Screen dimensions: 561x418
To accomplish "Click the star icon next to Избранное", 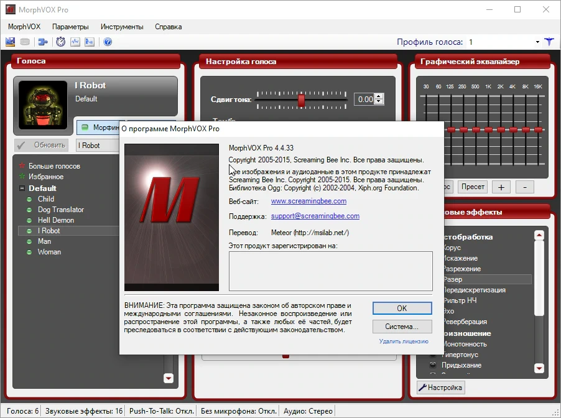I will pos(22,176).
